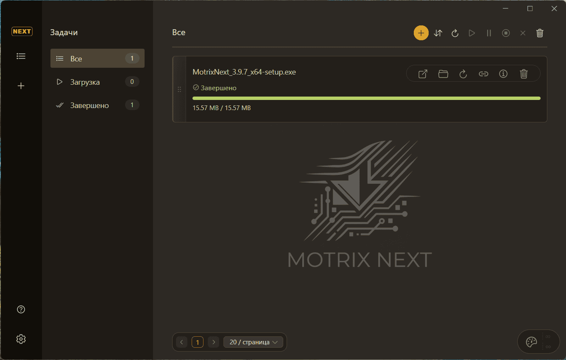This screenshot has width=566, height=360.
Task: Refresh the task list from the toolbar
Action: (455, 33)
